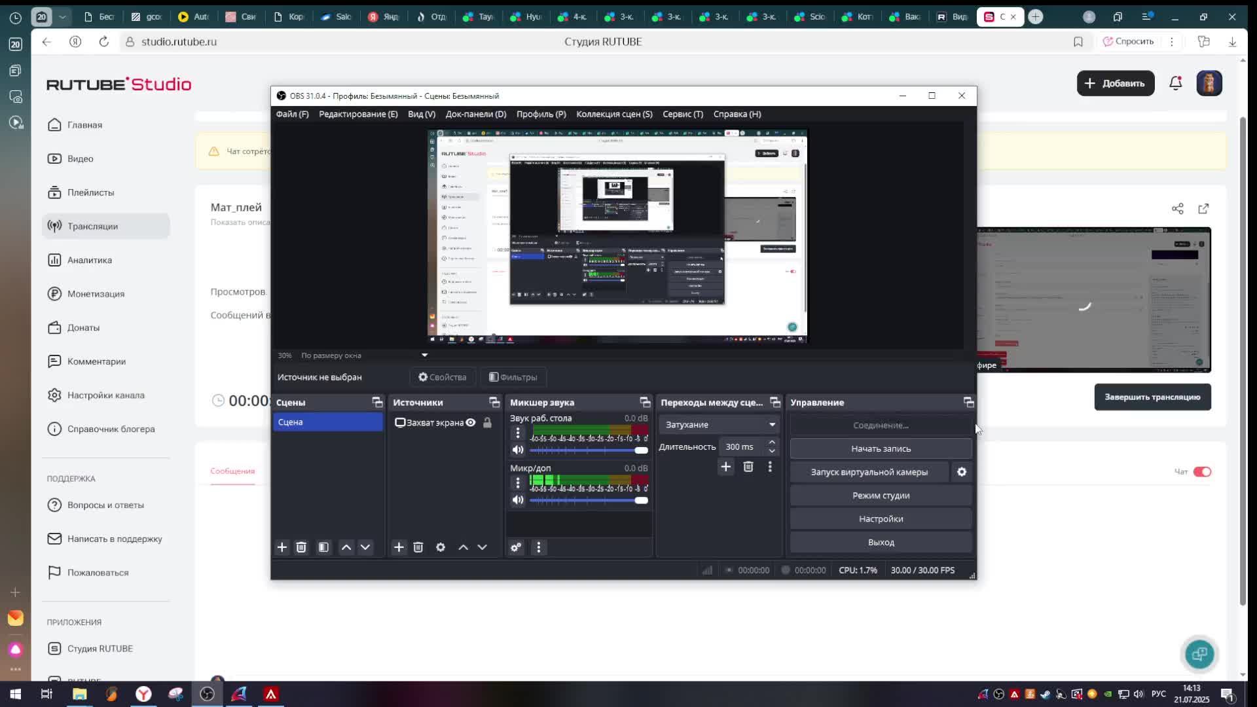The height and width of the screenshot is (707, 1257).
Task: Delete selected source with trash icon
Action: [x=418, y=547]
